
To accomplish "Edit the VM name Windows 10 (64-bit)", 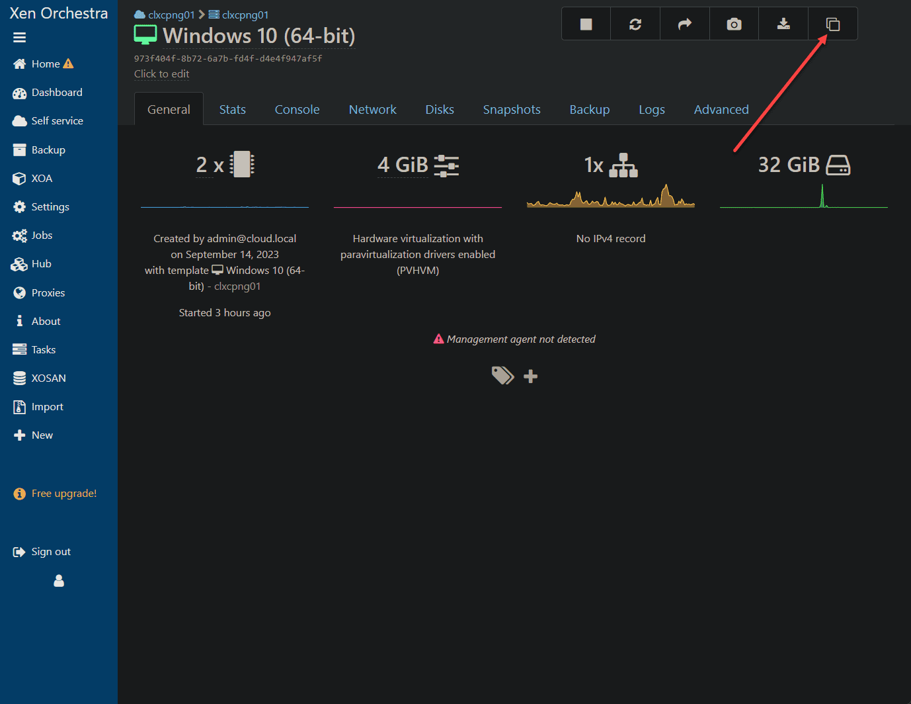I will point(259,36).
